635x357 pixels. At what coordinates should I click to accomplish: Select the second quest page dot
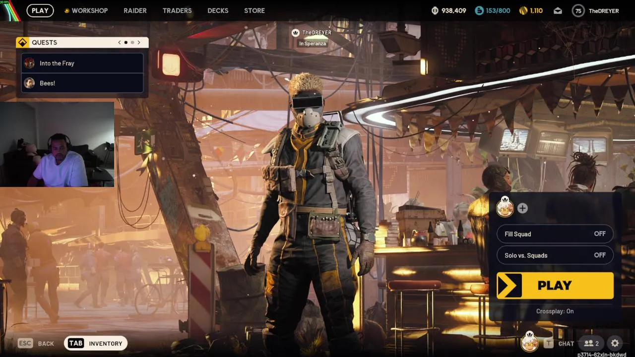[132, 42]
